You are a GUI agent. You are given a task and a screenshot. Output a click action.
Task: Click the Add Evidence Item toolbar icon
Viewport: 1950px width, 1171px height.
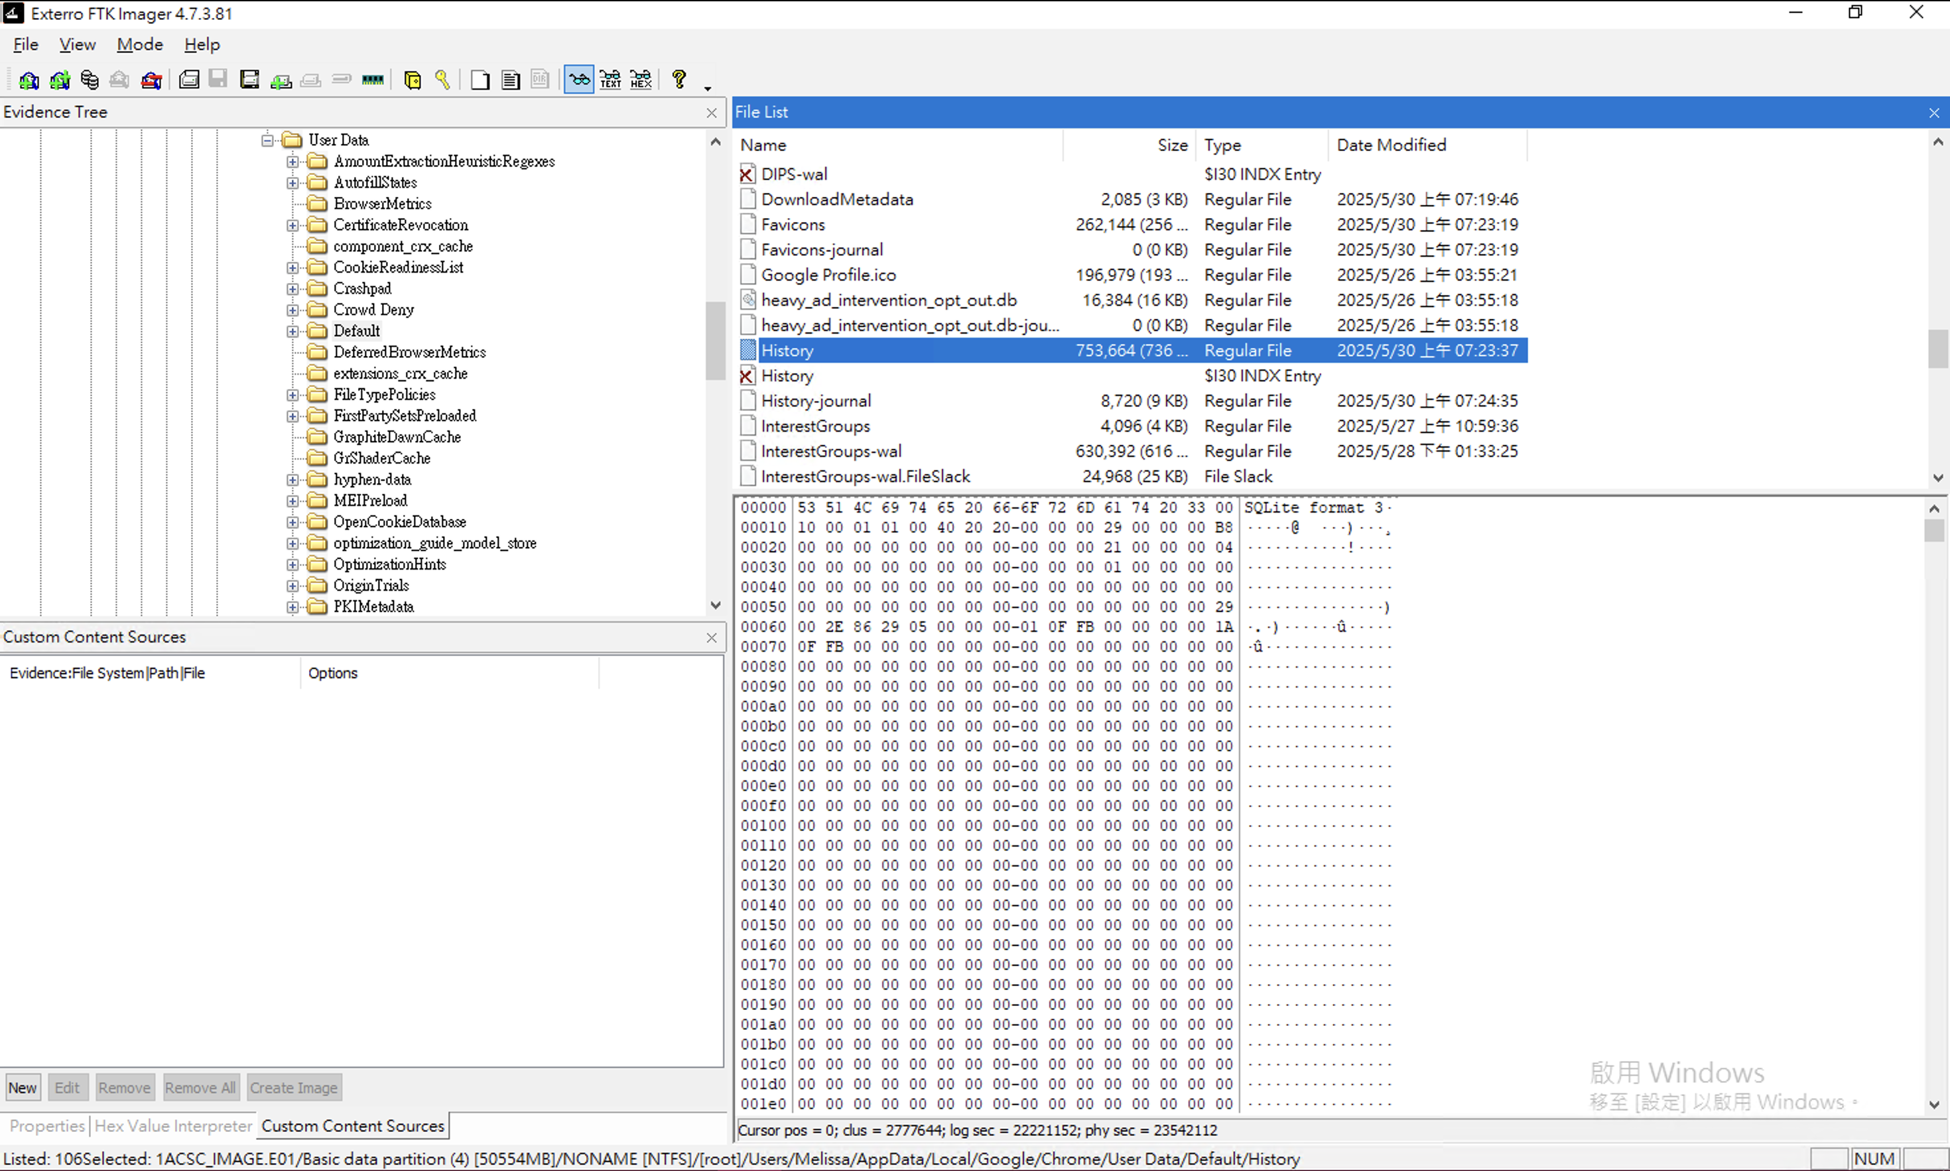pyautogui.click(x=29, y=80)
